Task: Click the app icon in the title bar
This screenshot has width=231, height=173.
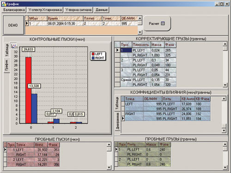Action: click(x=4, y=4)
